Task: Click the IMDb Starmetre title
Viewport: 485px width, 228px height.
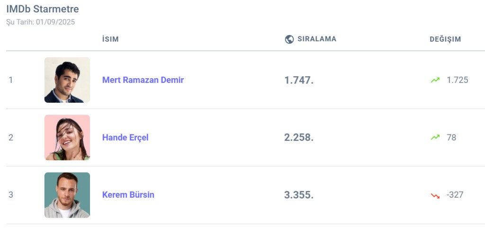Action: 43,9
